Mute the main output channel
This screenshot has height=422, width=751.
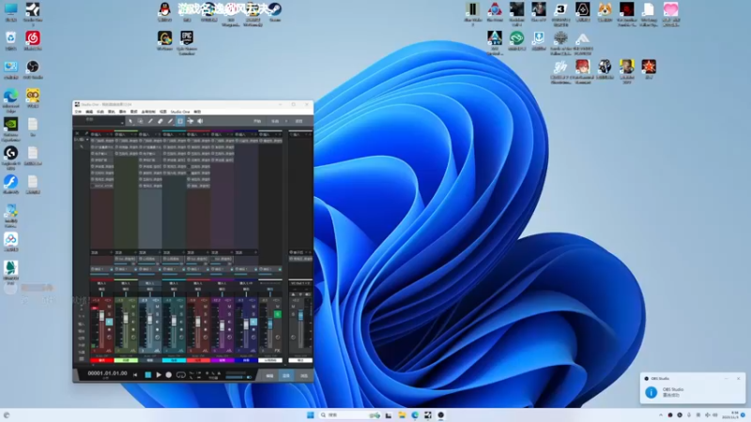[293, 307]
